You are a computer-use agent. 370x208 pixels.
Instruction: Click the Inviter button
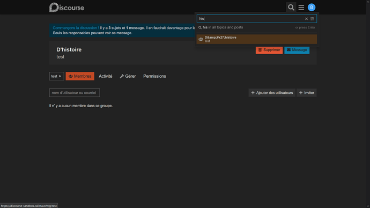306,93
